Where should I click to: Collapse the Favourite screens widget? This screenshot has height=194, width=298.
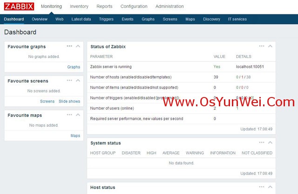point(78,80)
